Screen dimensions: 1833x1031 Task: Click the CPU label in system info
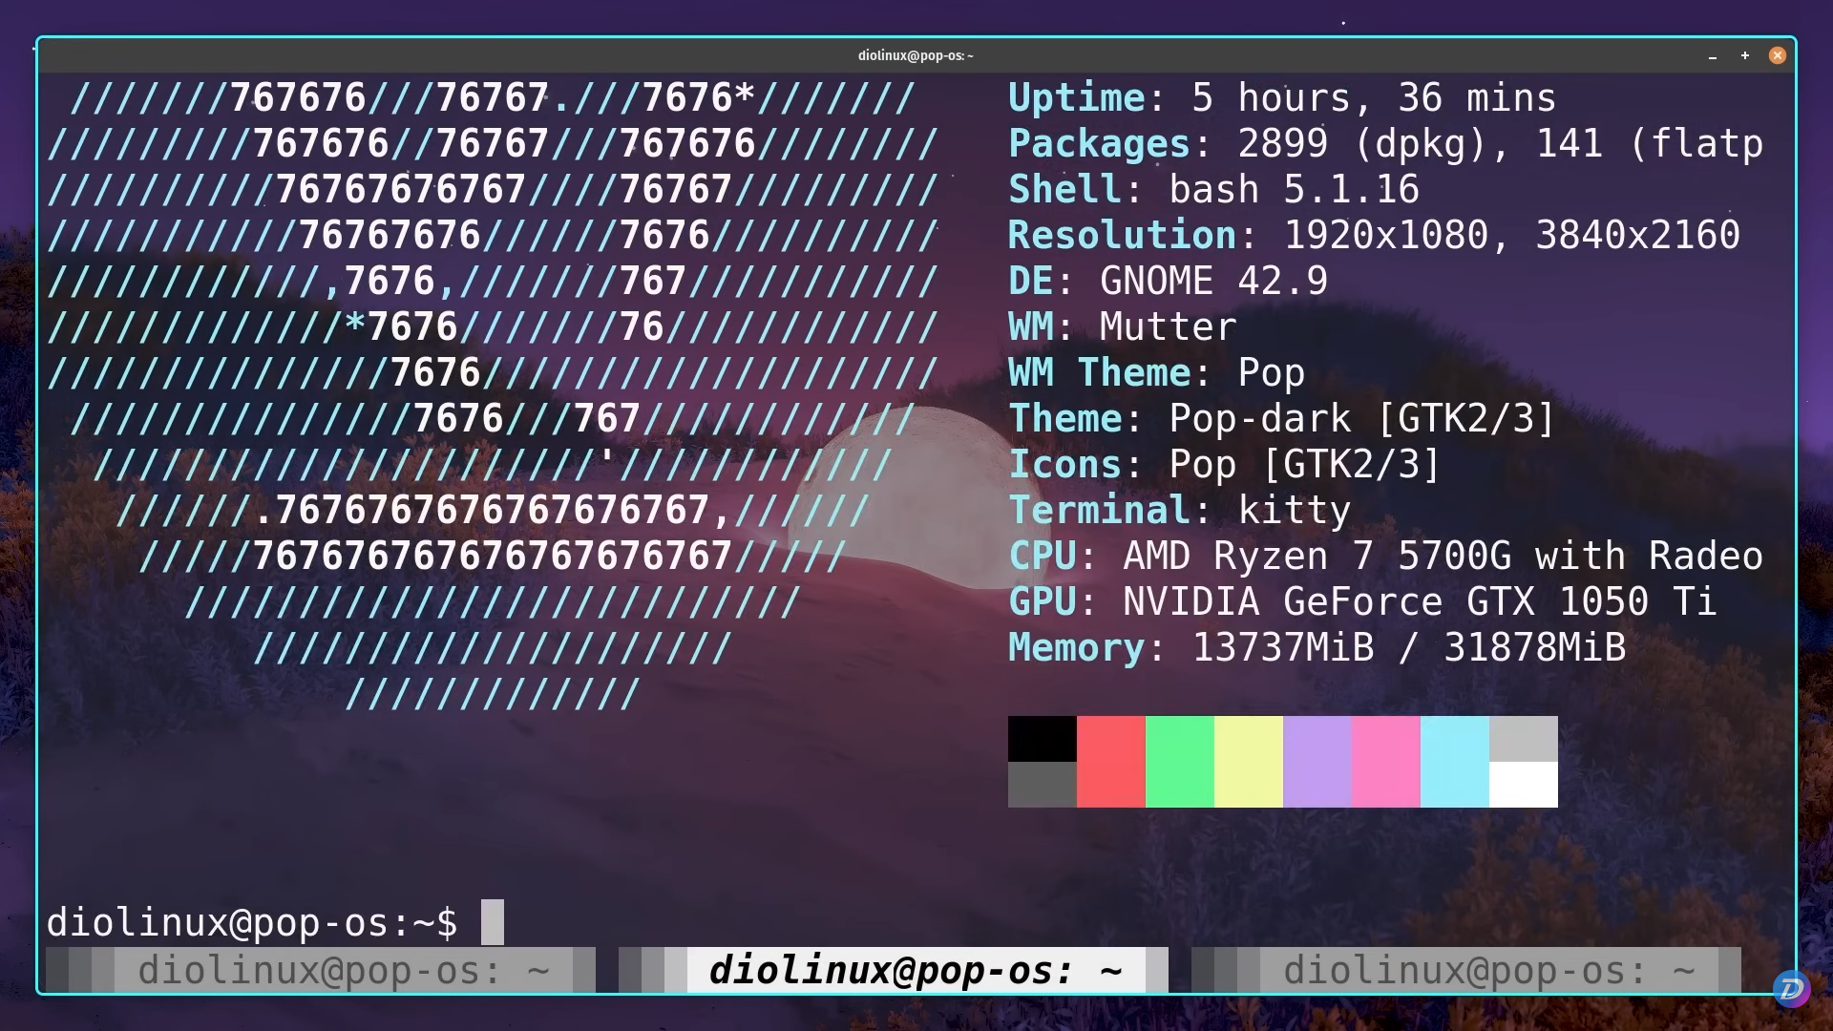1043,556
